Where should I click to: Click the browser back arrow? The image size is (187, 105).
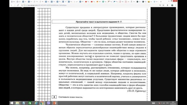(x=12, y=5)
